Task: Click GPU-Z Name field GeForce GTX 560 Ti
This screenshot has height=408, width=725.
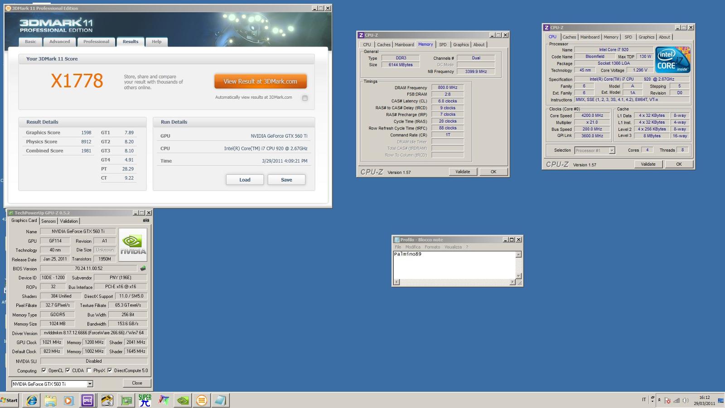Action: tap(78, 231)
